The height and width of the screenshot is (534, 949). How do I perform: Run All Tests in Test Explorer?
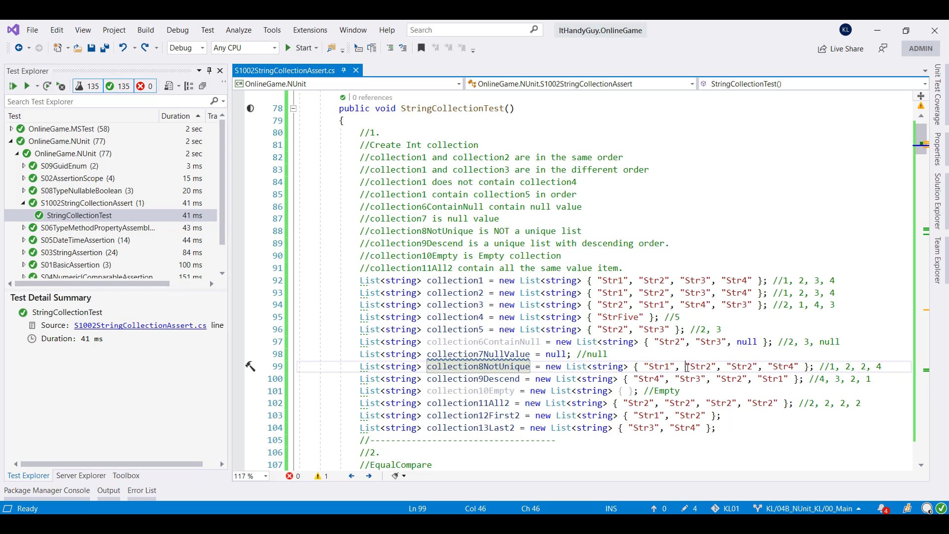click(x=12, y=86)
